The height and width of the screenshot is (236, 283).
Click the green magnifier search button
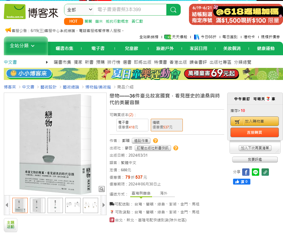(x=173, y=10)
